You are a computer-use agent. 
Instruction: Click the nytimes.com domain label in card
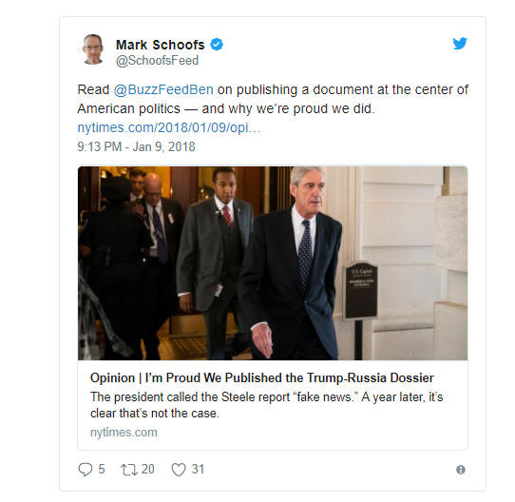pyautogui.click(x=124, y=433)
